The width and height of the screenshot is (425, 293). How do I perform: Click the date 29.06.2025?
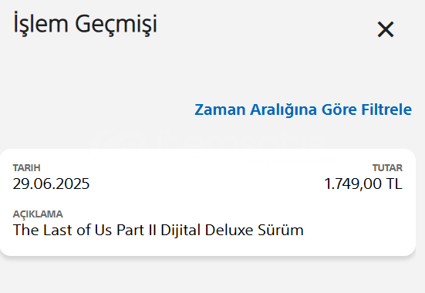(51, 184)
